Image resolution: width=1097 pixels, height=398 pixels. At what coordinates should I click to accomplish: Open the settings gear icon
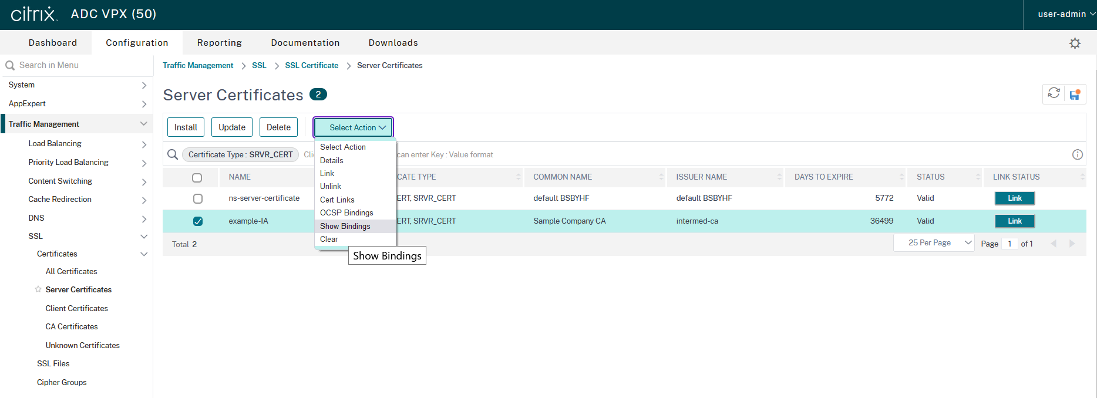tap(1075, 43)
